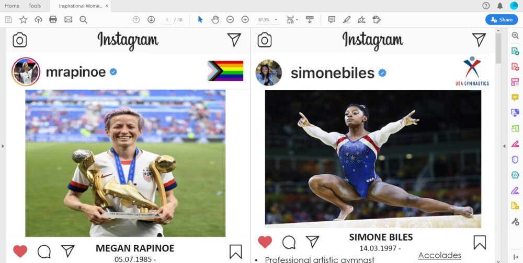Open the zoom percentage dropdown
This screenshot has width=523, height=263.
(x=268, y=20)
